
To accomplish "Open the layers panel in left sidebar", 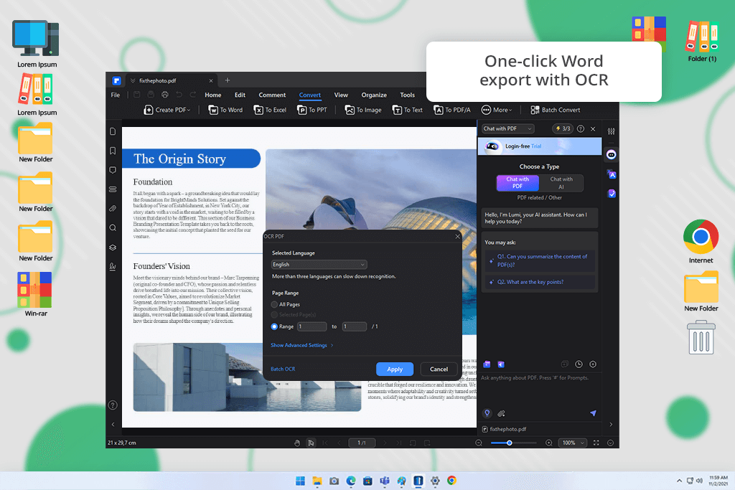I will pyautogui.click(x=113, y=248).
